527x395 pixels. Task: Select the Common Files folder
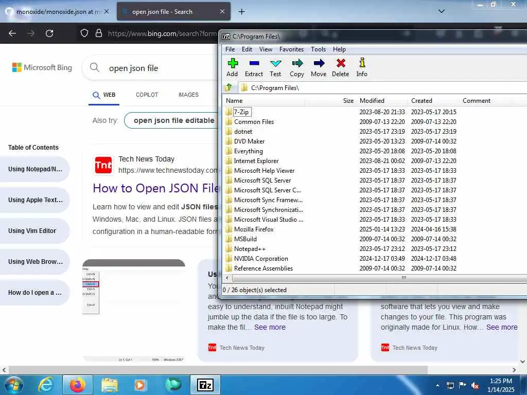point(254,121)
